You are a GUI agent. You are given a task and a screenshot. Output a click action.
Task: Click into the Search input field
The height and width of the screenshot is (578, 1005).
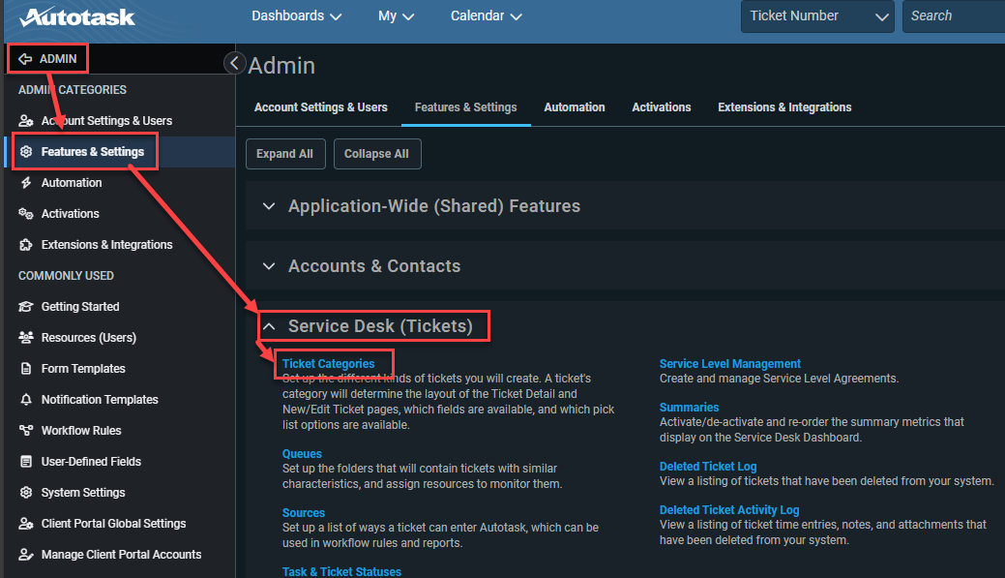click(954, 16)
